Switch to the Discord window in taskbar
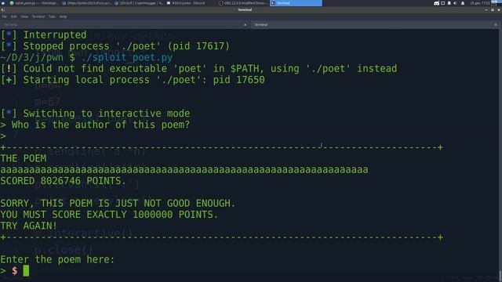The width and height of the screenshot is (502, 282). 191,3
